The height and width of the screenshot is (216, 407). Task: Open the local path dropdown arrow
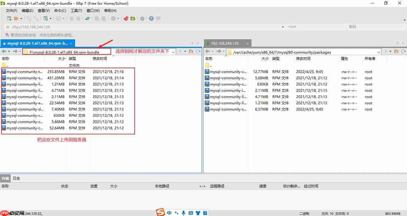tap(173, 51)
